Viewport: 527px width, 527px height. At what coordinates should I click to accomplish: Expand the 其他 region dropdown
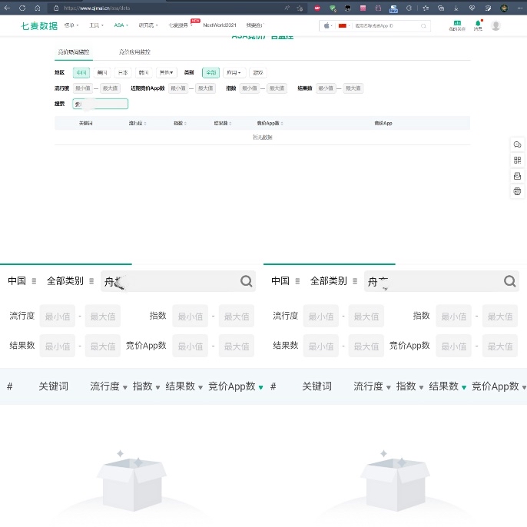click(x=167, y=72)
